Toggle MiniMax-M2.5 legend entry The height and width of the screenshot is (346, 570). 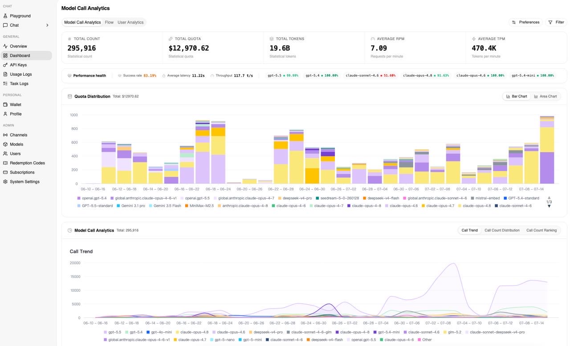pyautogui.click(x=199, y=206)
